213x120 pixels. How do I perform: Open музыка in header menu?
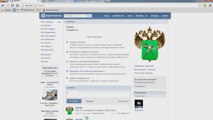pyautogui.click(x=139, y=16)
